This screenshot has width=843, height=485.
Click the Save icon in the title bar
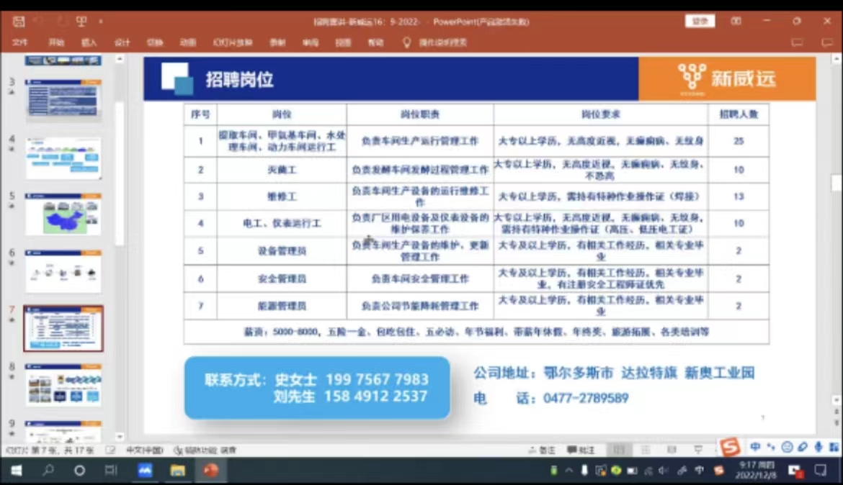[19, 22]
